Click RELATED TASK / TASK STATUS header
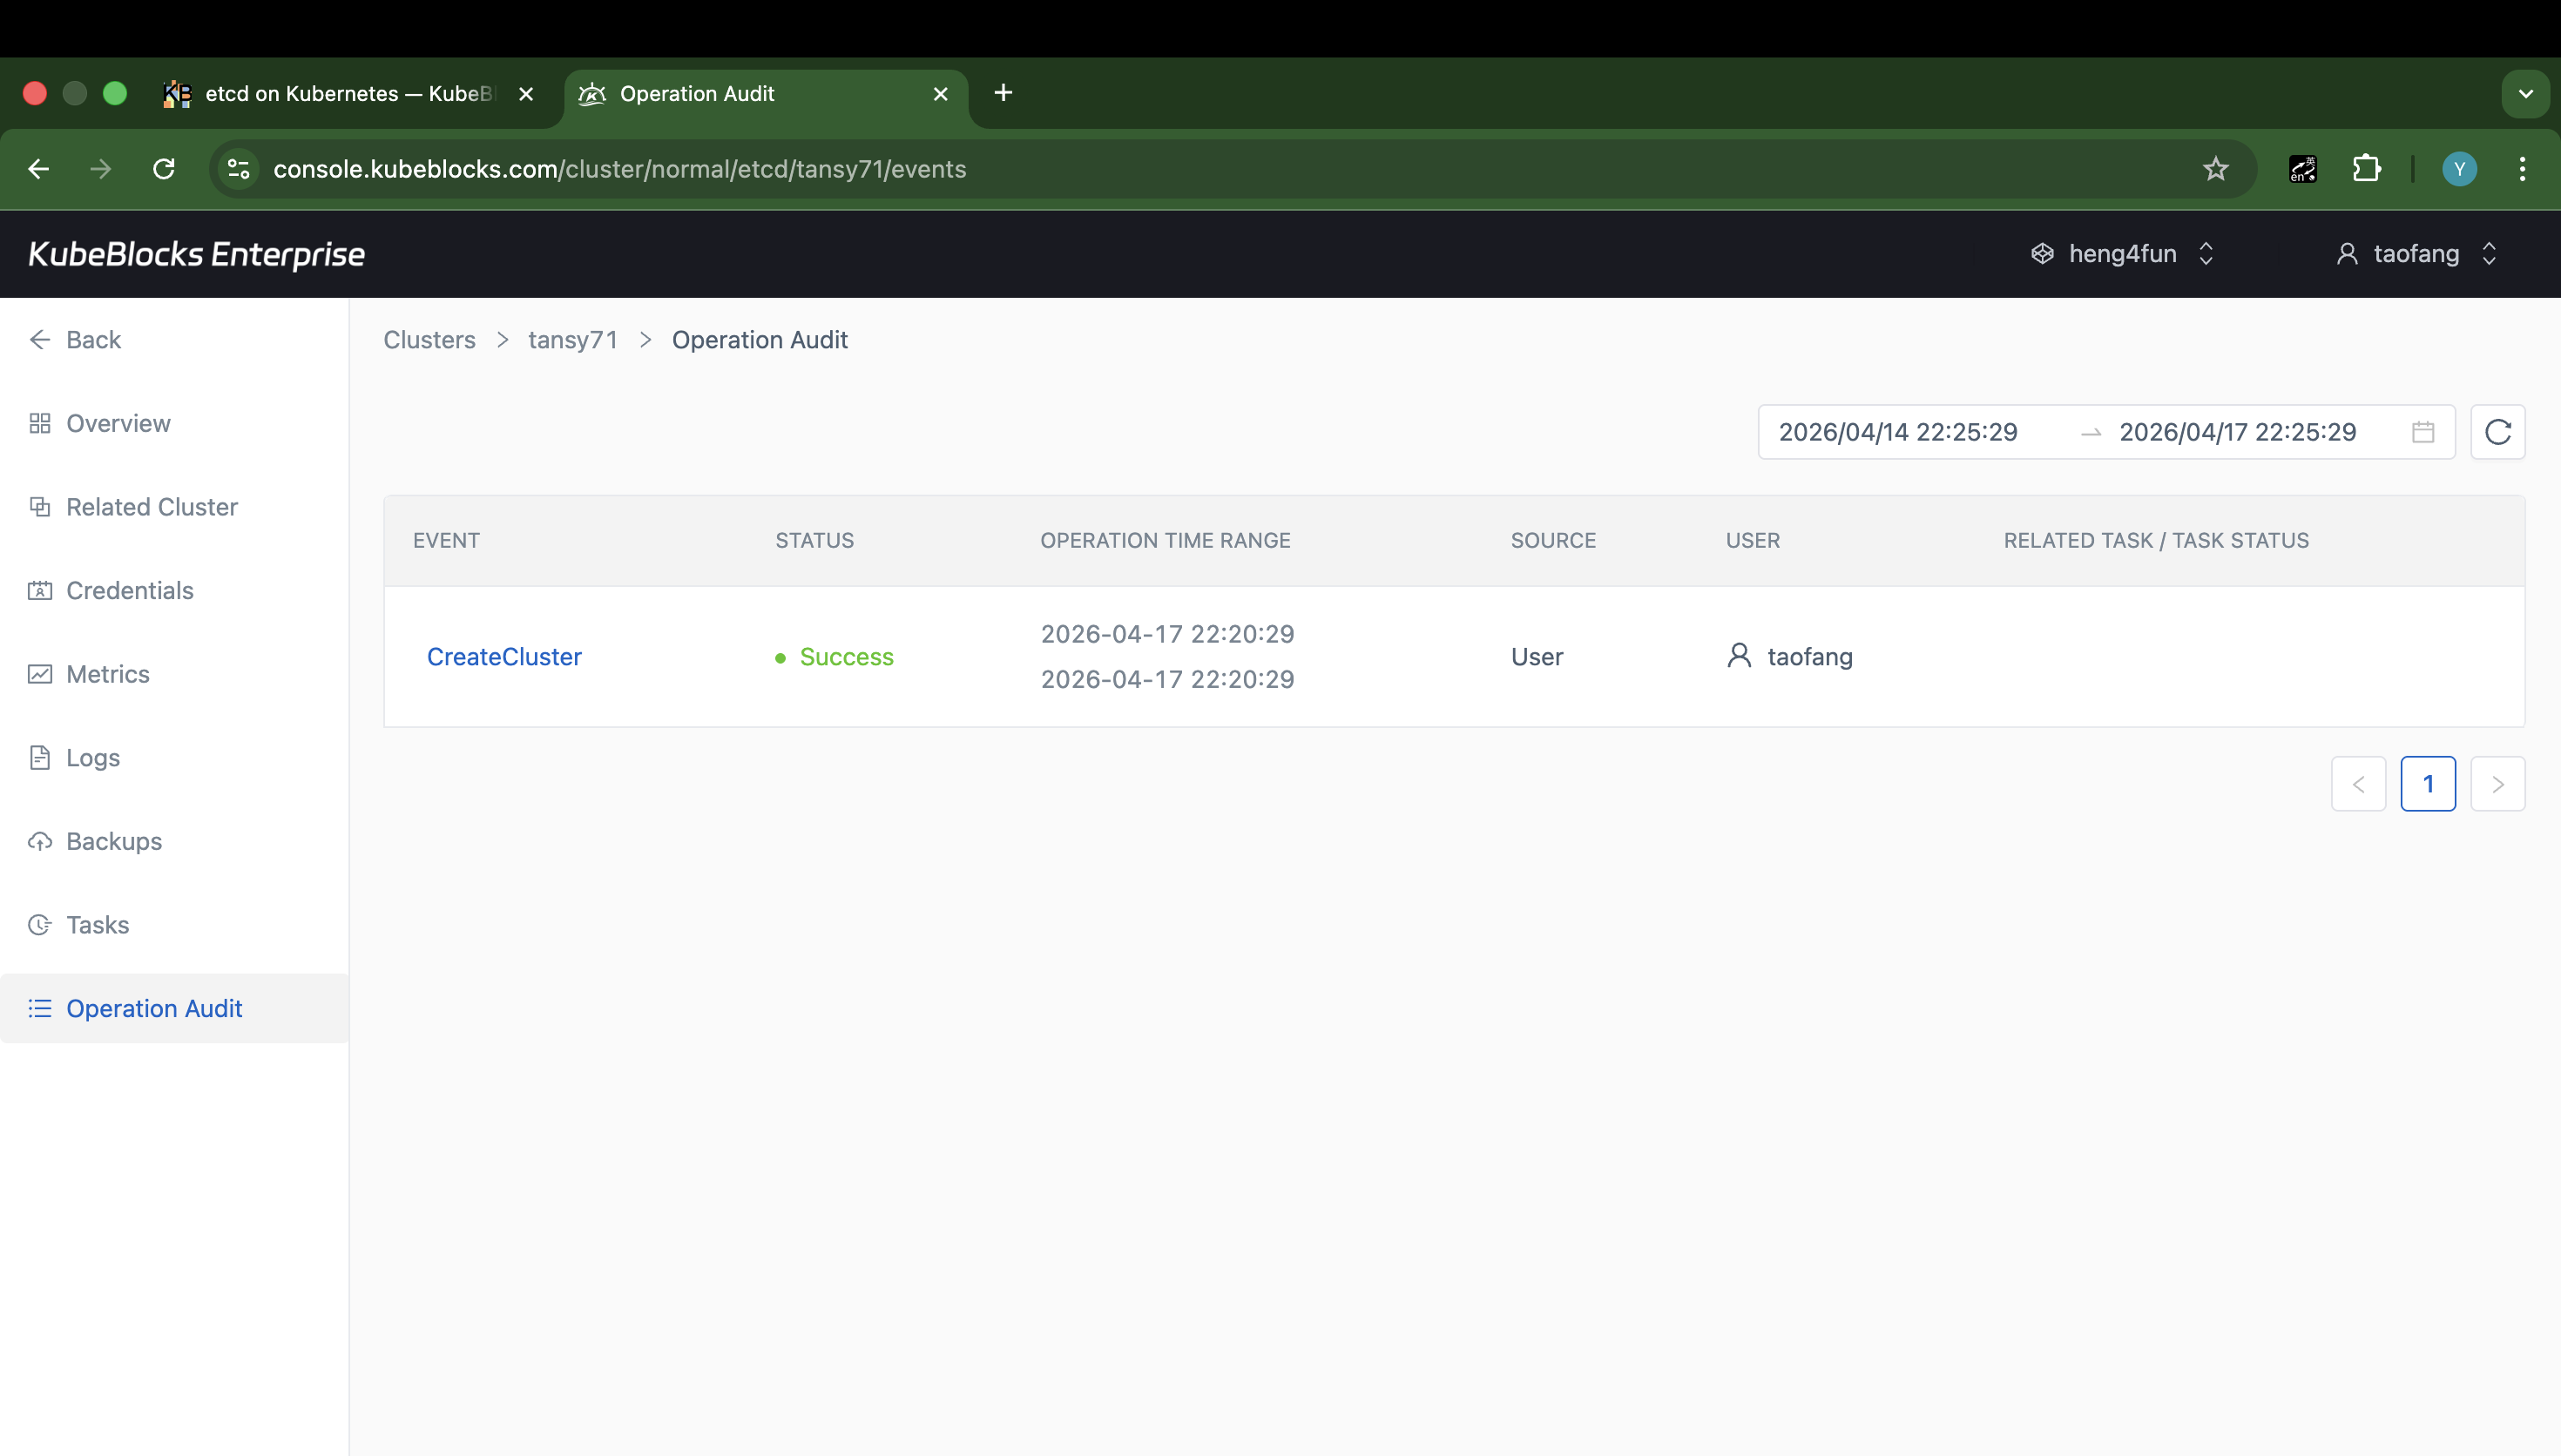This screenshot has width=2561, height=1456. (2156, 541)
